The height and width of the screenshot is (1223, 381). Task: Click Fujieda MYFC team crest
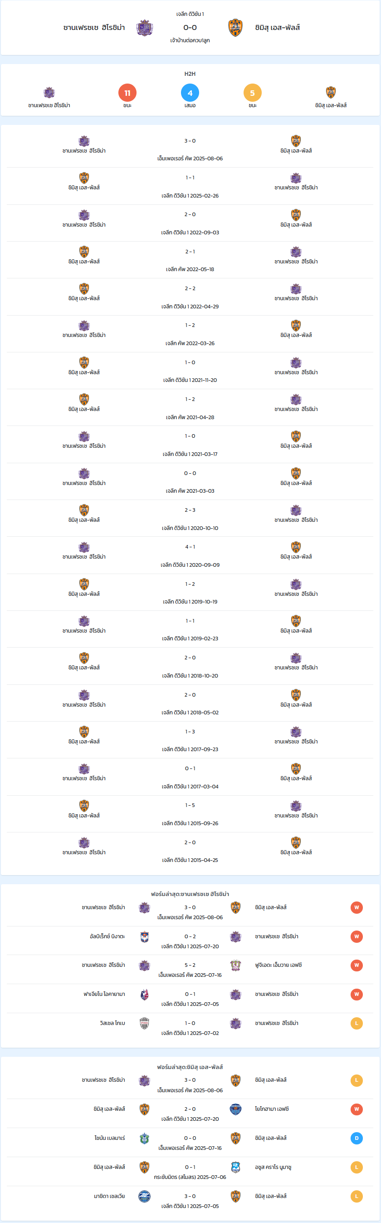(x=235, y=965)
